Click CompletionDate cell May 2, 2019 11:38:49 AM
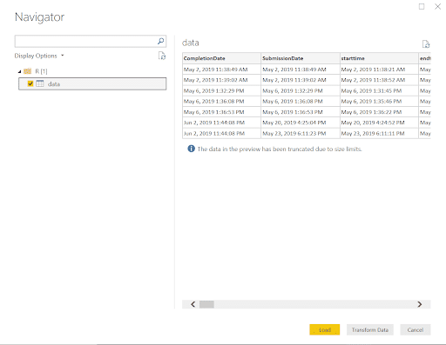The image size is (446, 345). coord(221,70)
